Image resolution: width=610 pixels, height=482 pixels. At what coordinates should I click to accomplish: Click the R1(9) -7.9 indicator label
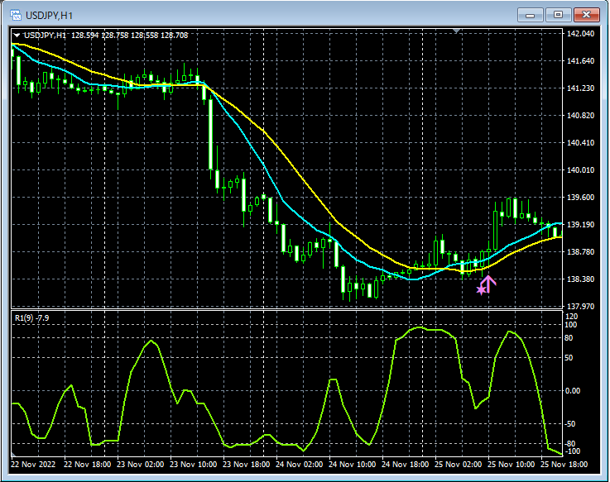(x=32, y=318)
